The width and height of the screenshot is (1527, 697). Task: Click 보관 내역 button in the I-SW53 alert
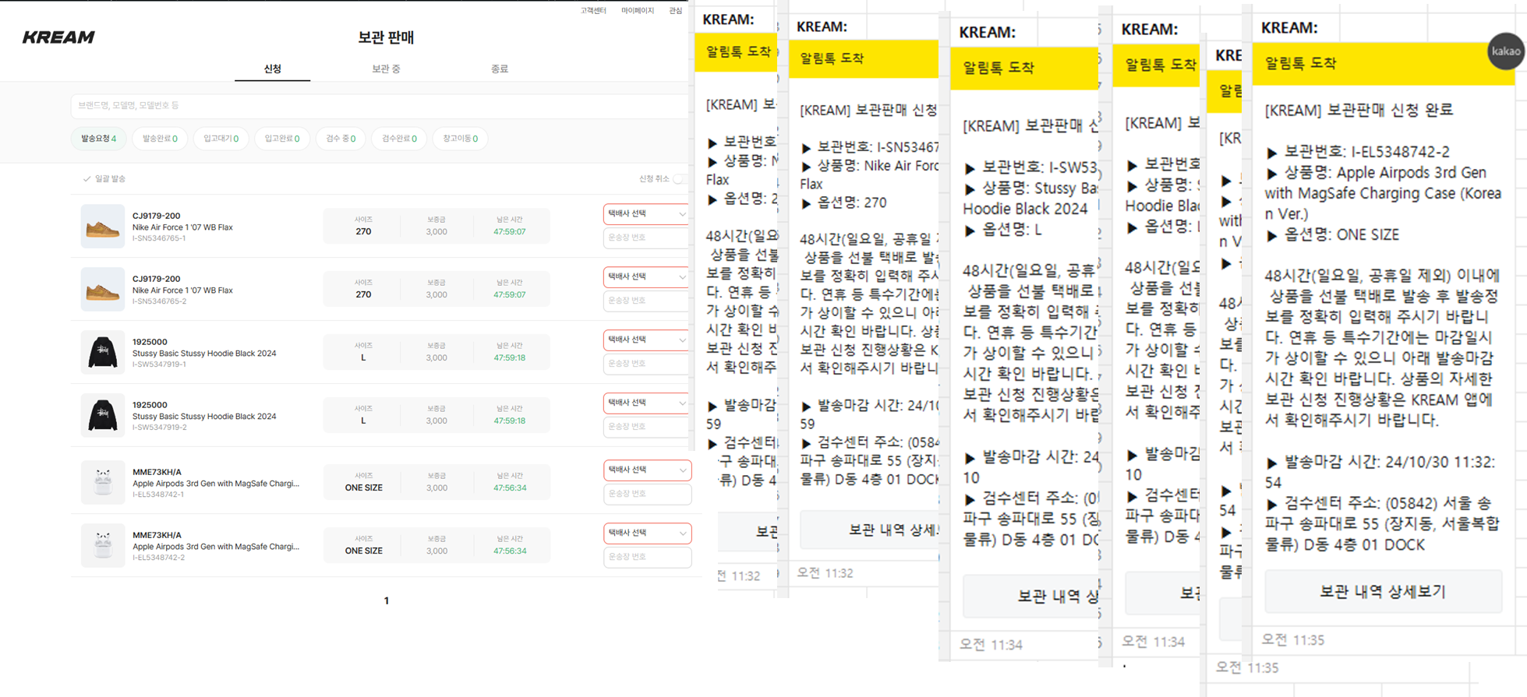(1030, 596)
